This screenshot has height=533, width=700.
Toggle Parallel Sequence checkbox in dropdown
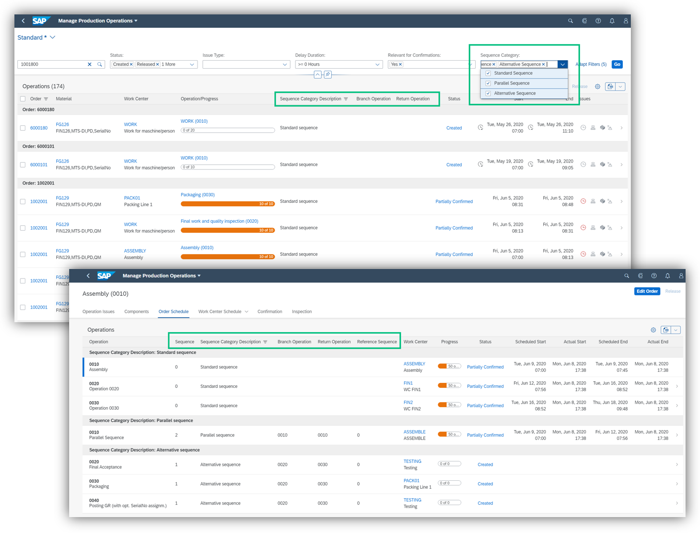488,83
